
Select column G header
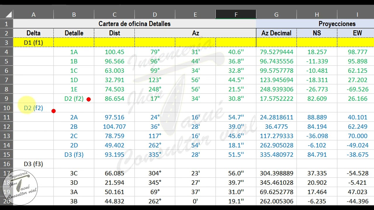[x=276, y=15]
